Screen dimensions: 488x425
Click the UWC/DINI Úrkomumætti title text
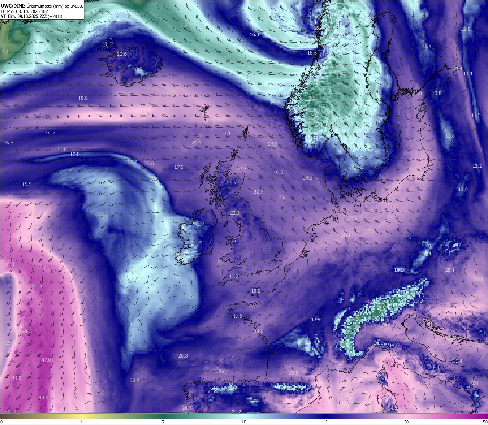(42, 6)
